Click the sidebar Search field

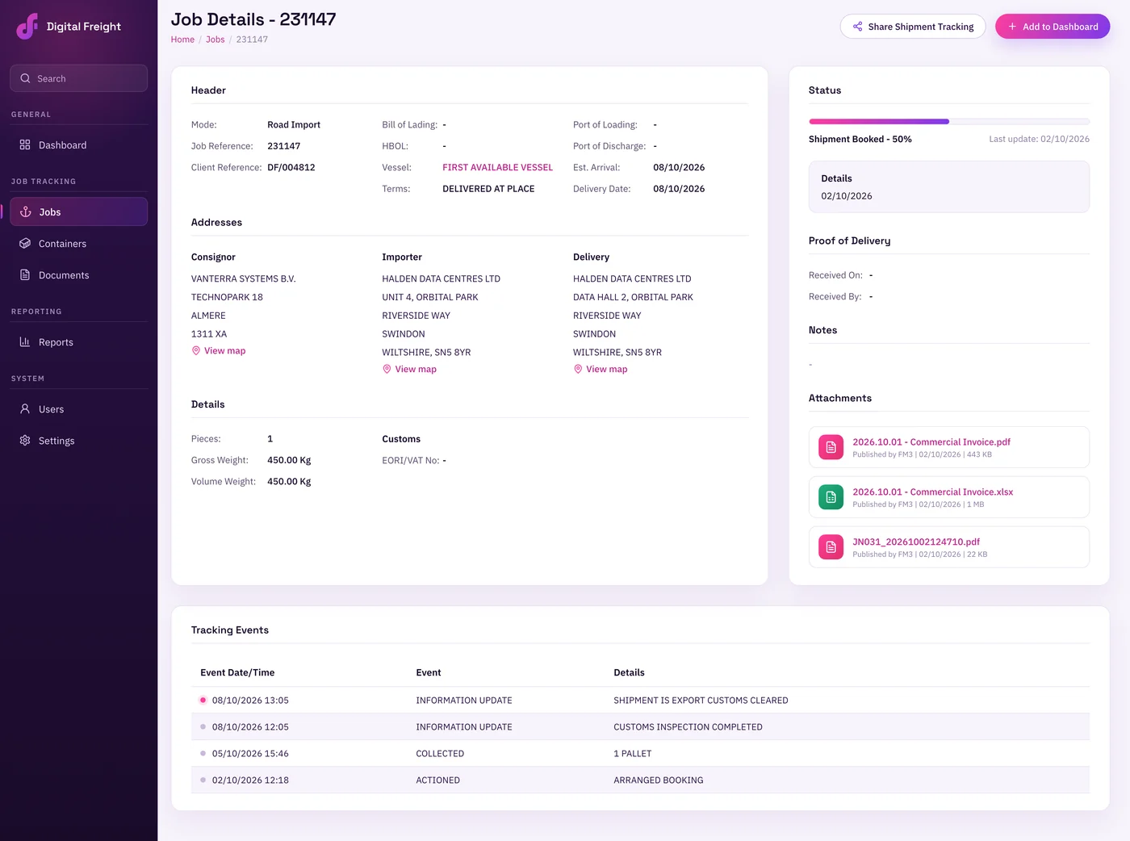coord(79,78)
